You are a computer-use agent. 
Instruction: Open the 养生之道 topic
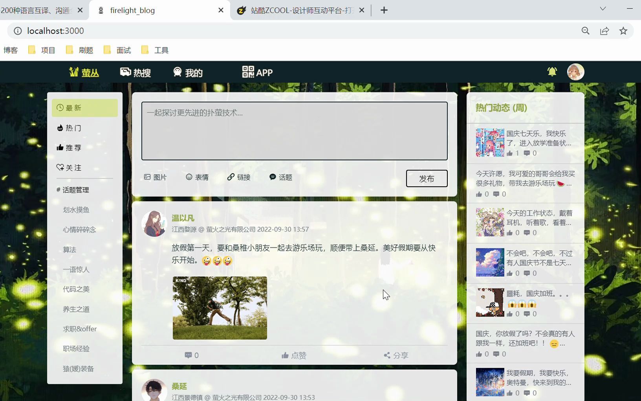click(76, 309)
